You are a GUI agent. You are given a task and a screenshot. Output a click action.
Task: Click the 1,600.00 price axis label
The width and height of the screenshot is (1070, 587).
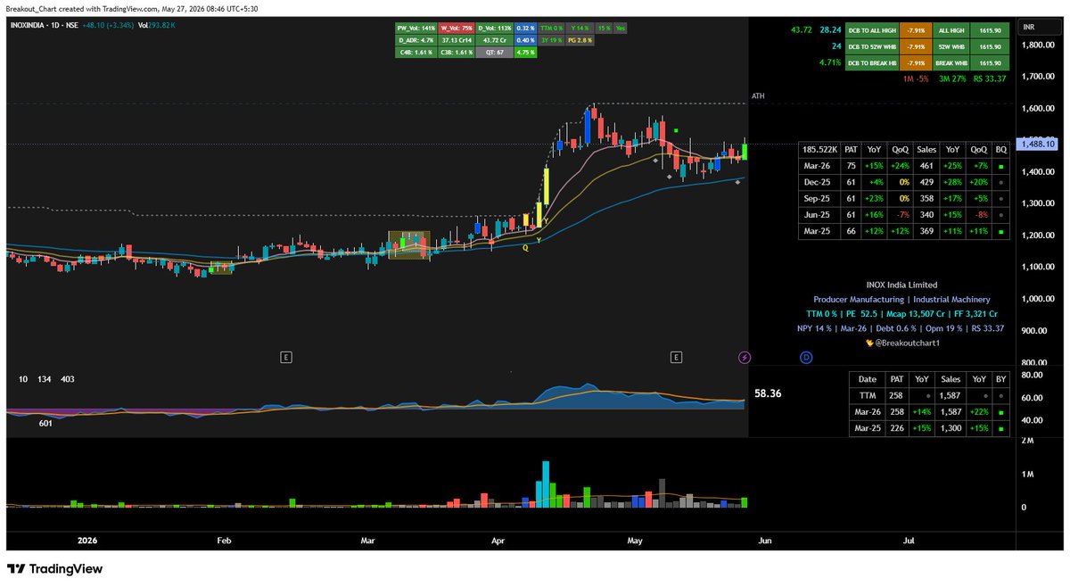point(1039,109)
